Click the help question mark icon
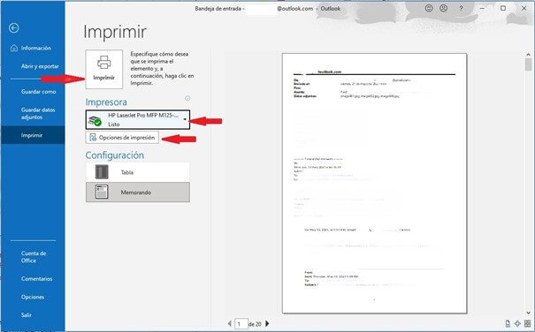Viewport: 535px width, 332px height. 461,9
